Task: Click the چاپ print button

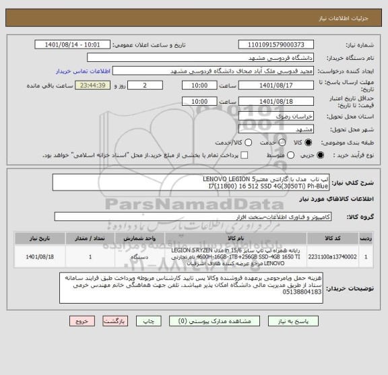Action: tap(148, 321)
